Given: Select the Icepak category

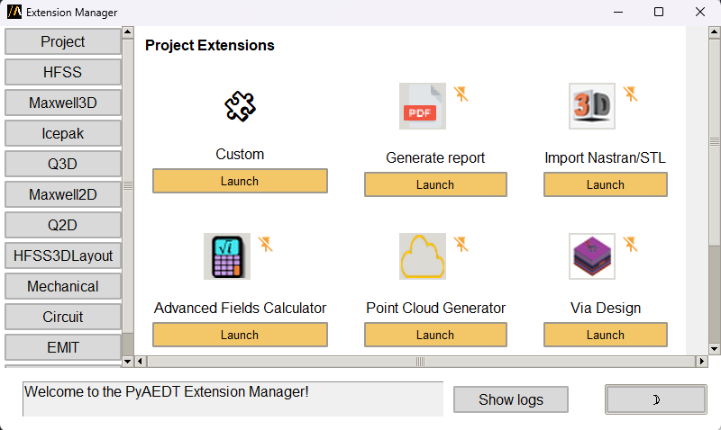Looking at the screenshot, I should (63, 133).
